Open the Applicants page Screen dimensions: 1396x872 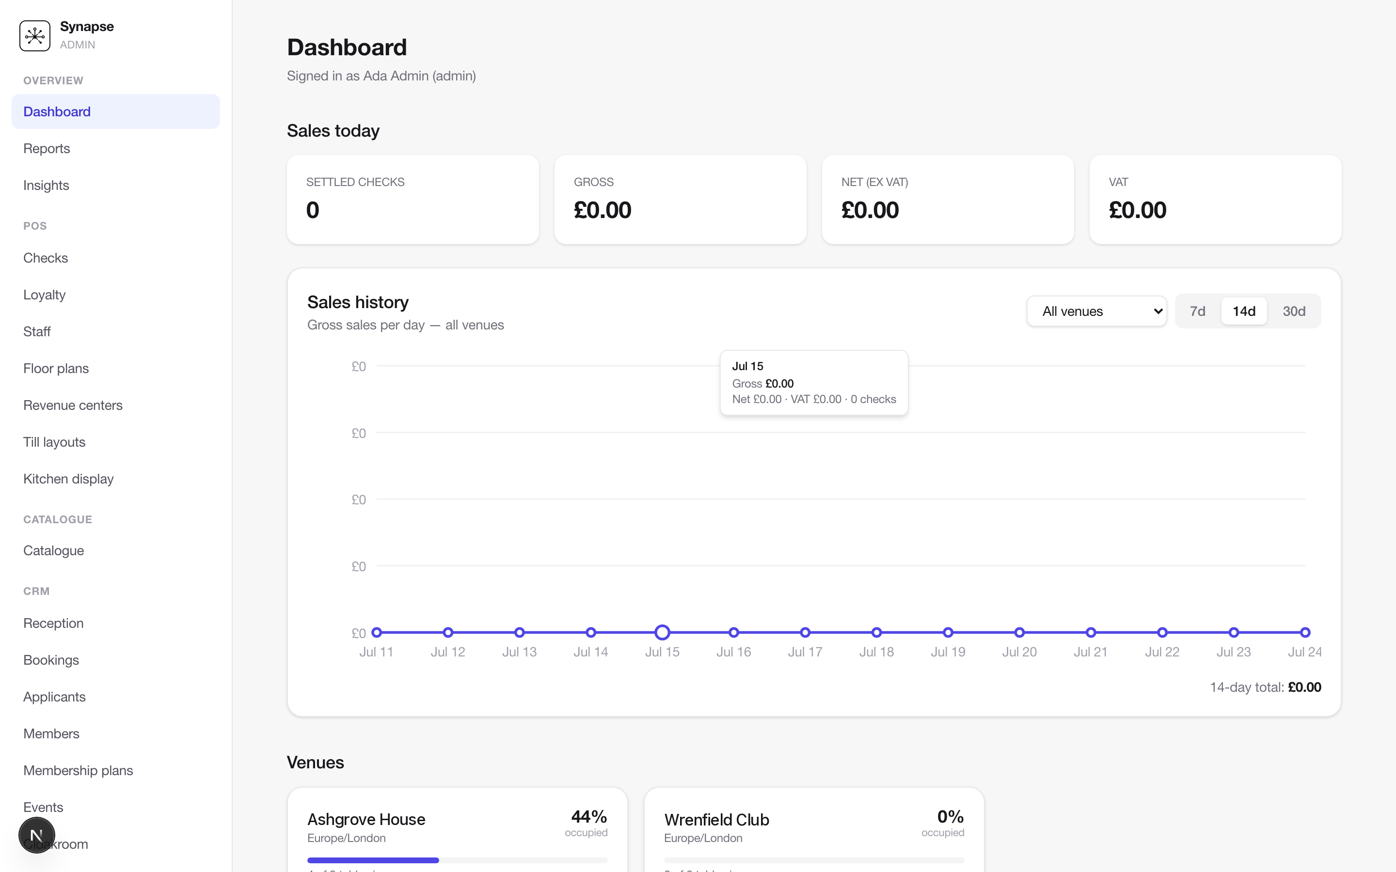(115, 697)
